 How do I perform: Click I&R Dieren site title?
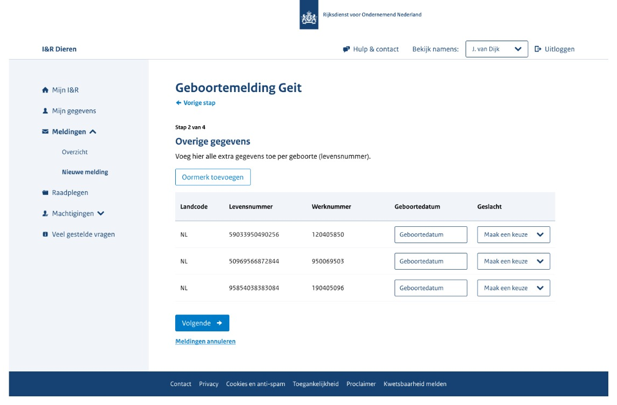tap(59, 49)
